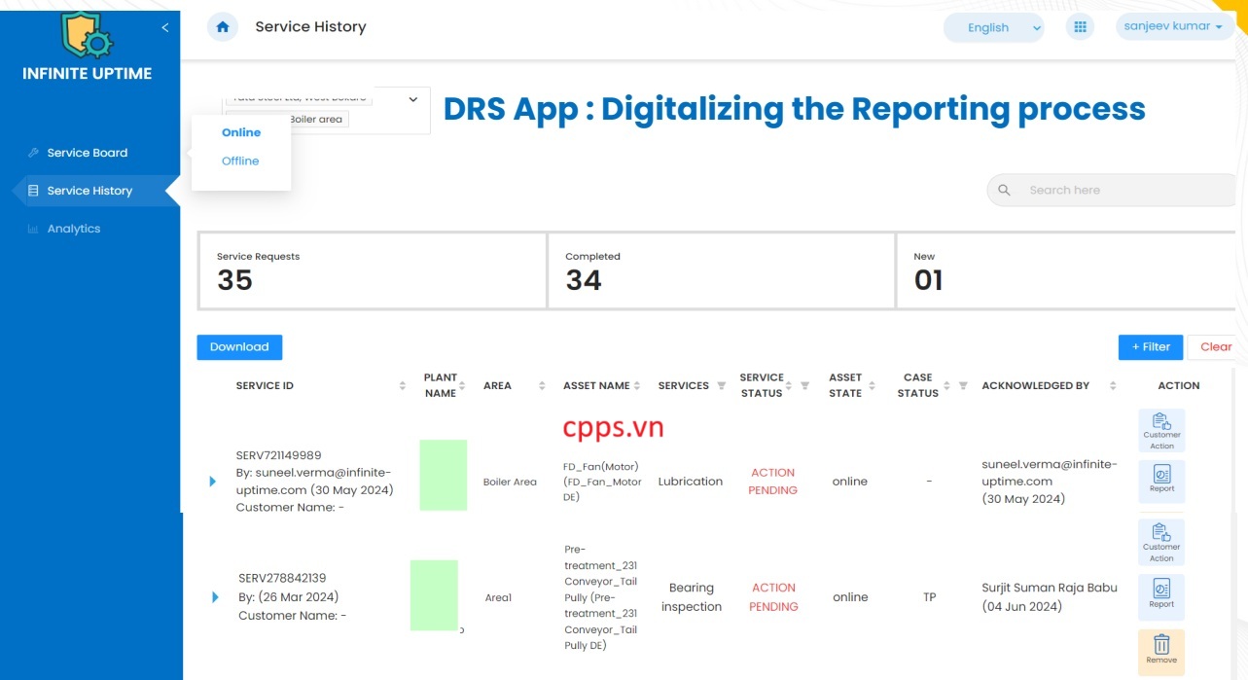Expand row SERV278842139 details

(x=215, y=596)
